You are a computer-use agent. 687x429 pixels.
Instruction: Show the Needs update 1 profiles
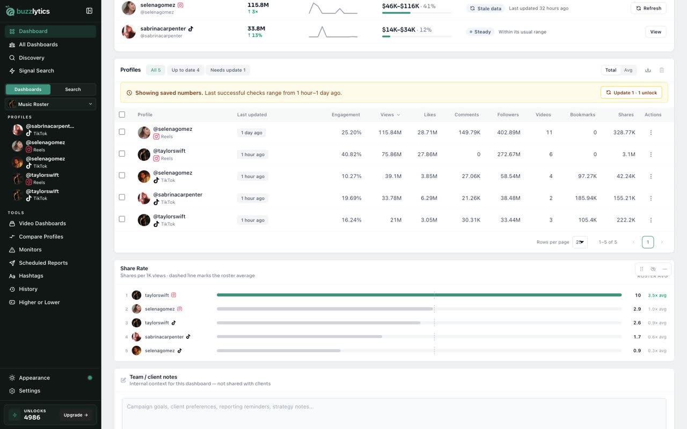coord(228,70)
